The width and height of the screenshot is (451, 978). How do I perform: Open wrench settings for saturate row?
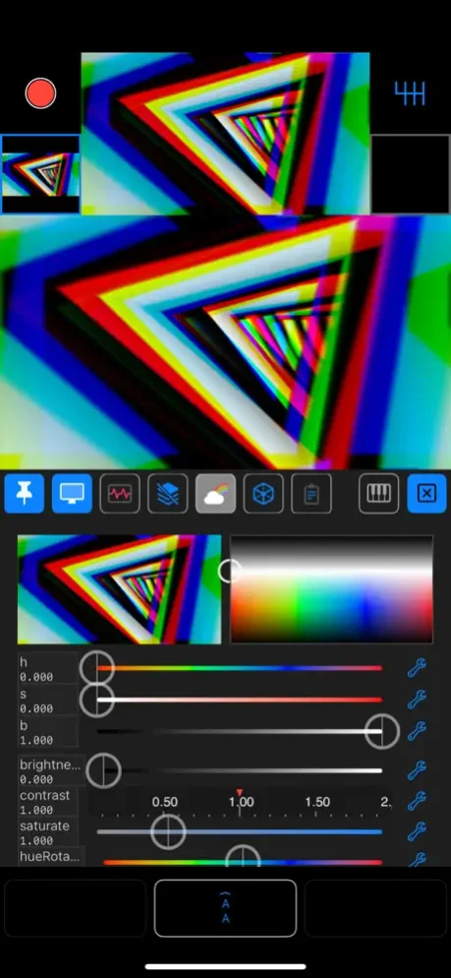click(417, 831)
